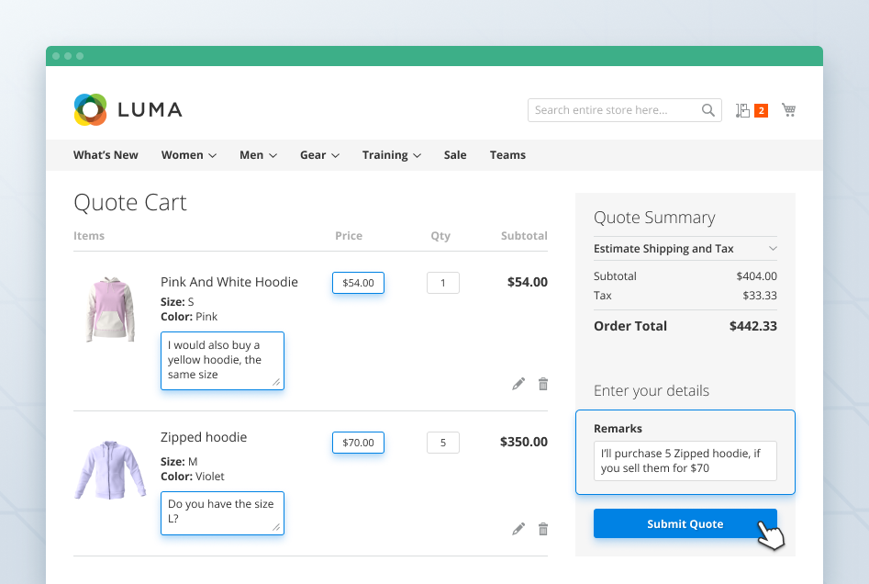Screen dimensions: 869x584
Task: Click the LUMA logo
Action: [x=128, y=109]
